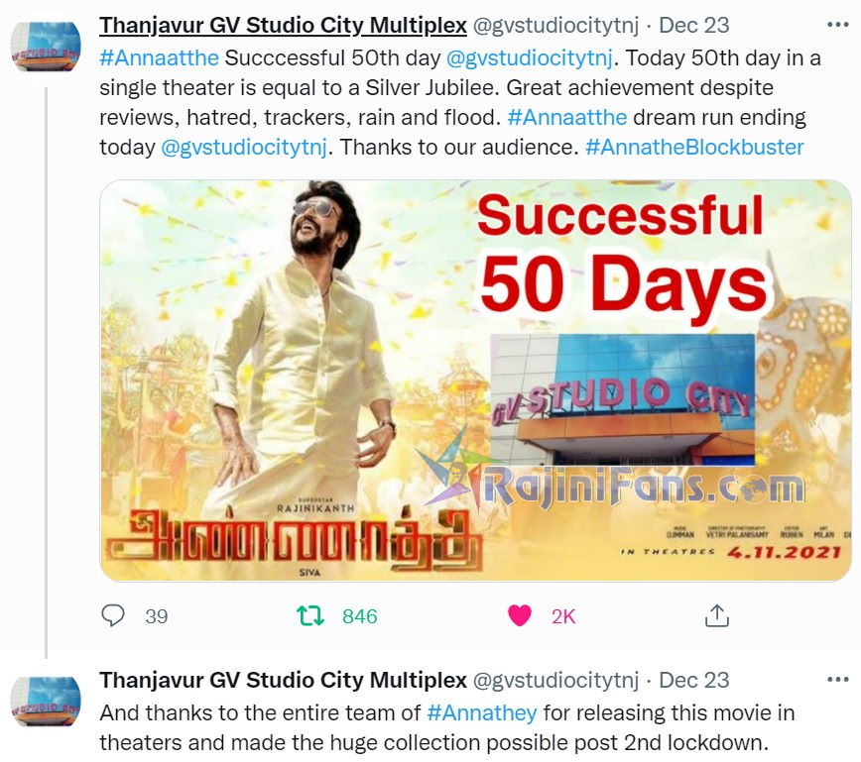This screenshot has height=762, width=861.
Task: Open Dec 23 timestamp of first tweet
Action: (x=694, y=25)
